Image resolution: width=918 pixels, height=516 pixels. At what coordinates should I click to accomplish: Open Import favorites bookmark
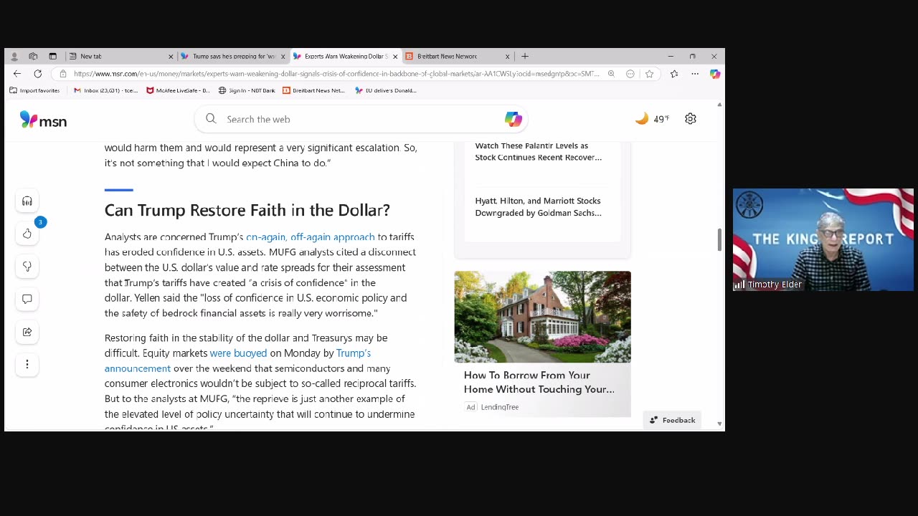click(x=34, y=90)
